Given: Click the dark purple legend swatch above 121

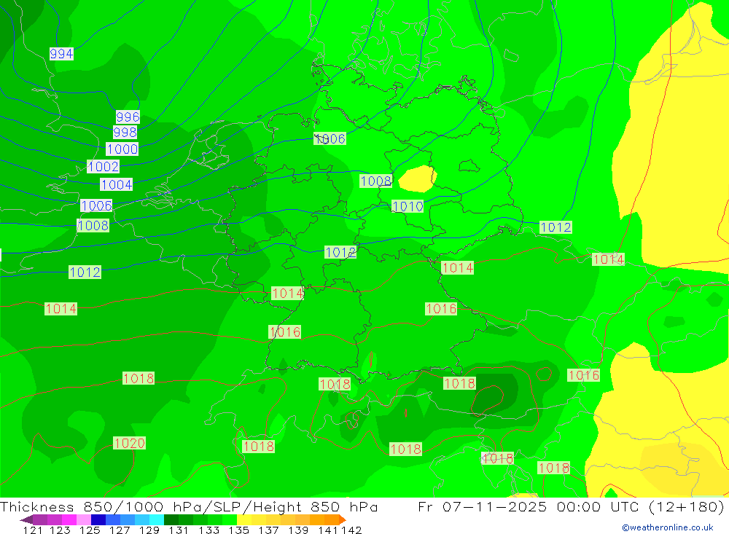Looking at the screenshot, I should [x=39, y=519].
